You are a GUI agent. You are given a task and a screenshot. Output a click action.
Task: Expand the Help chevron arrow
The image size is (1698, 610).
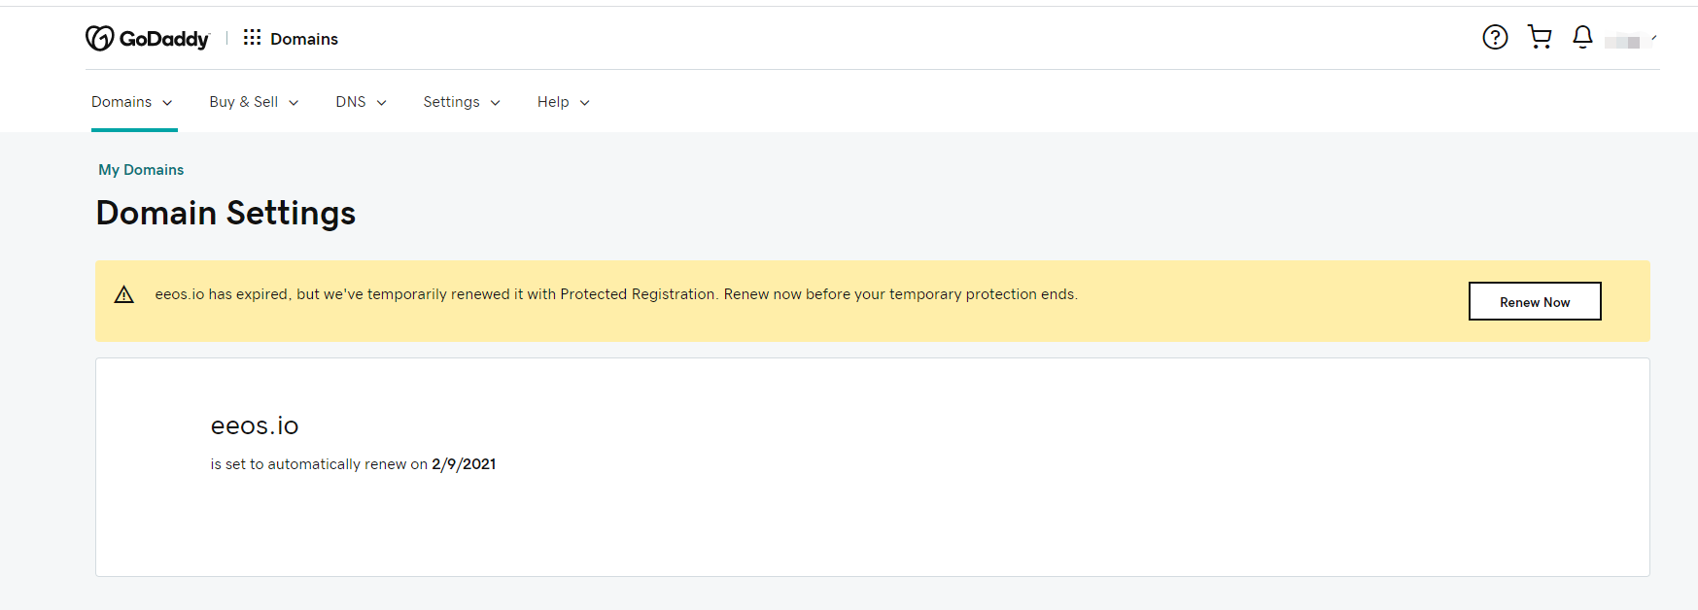[x=585, y=103]
